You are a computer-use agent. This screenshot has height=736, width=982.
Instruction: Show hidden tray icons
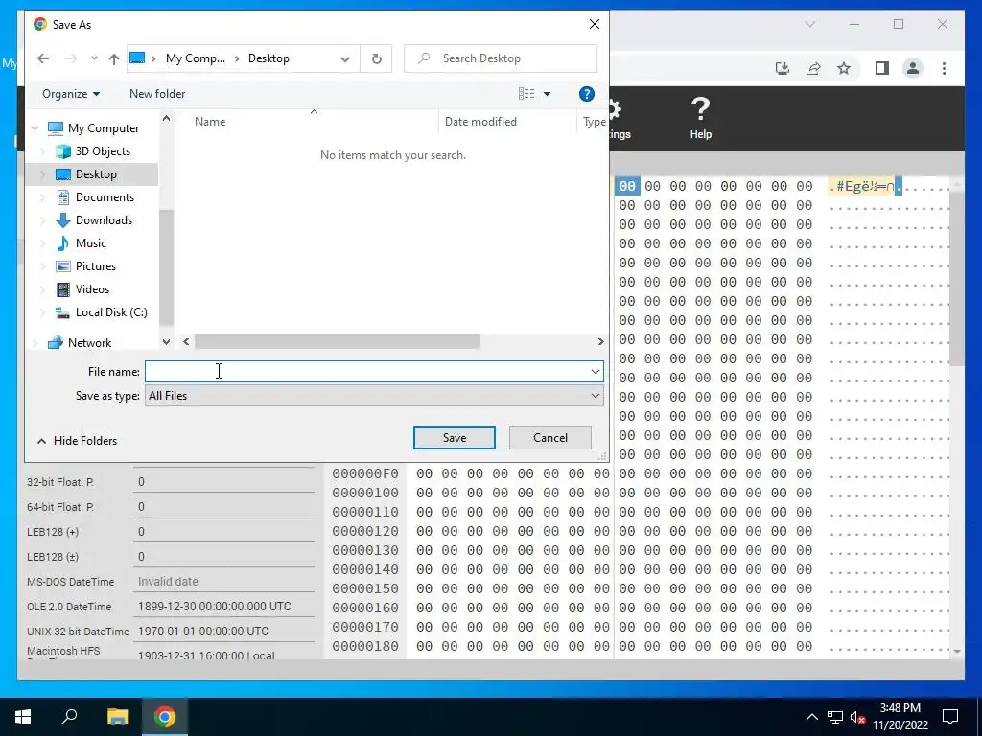coord(811,717)
